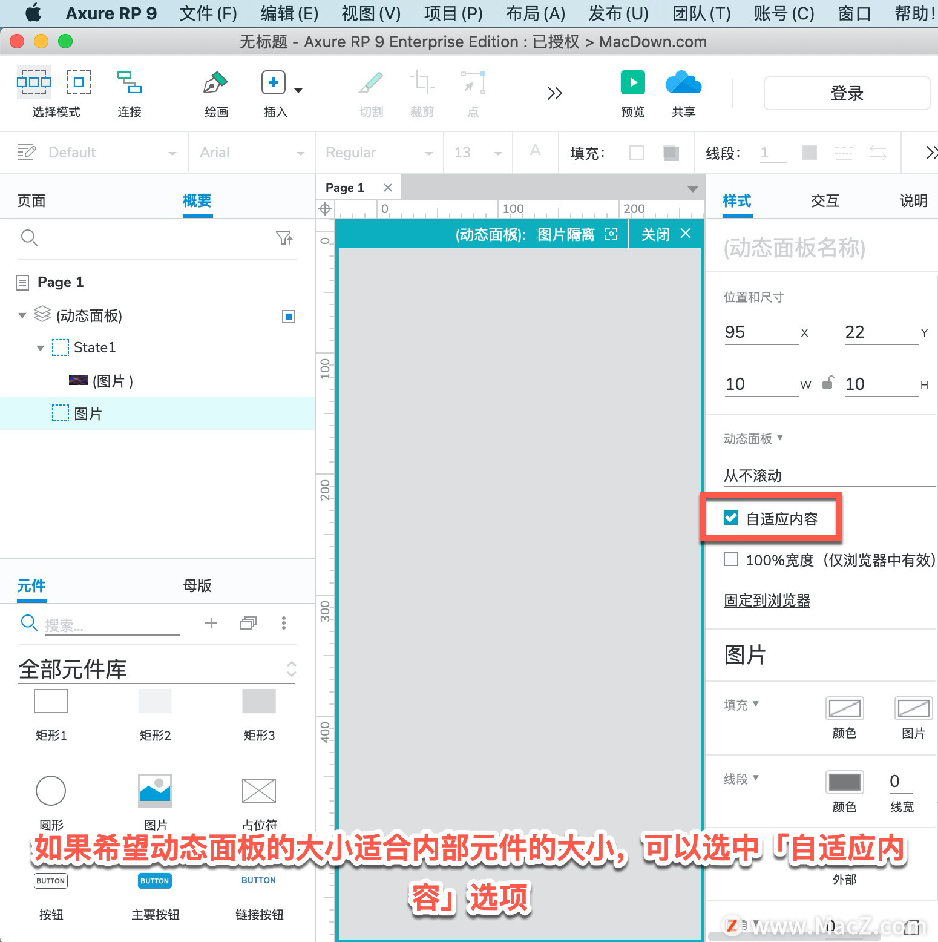Click the ruler origin crosshair icon
The width and height of the screenshot is (938, 942).
pos(325,209)
